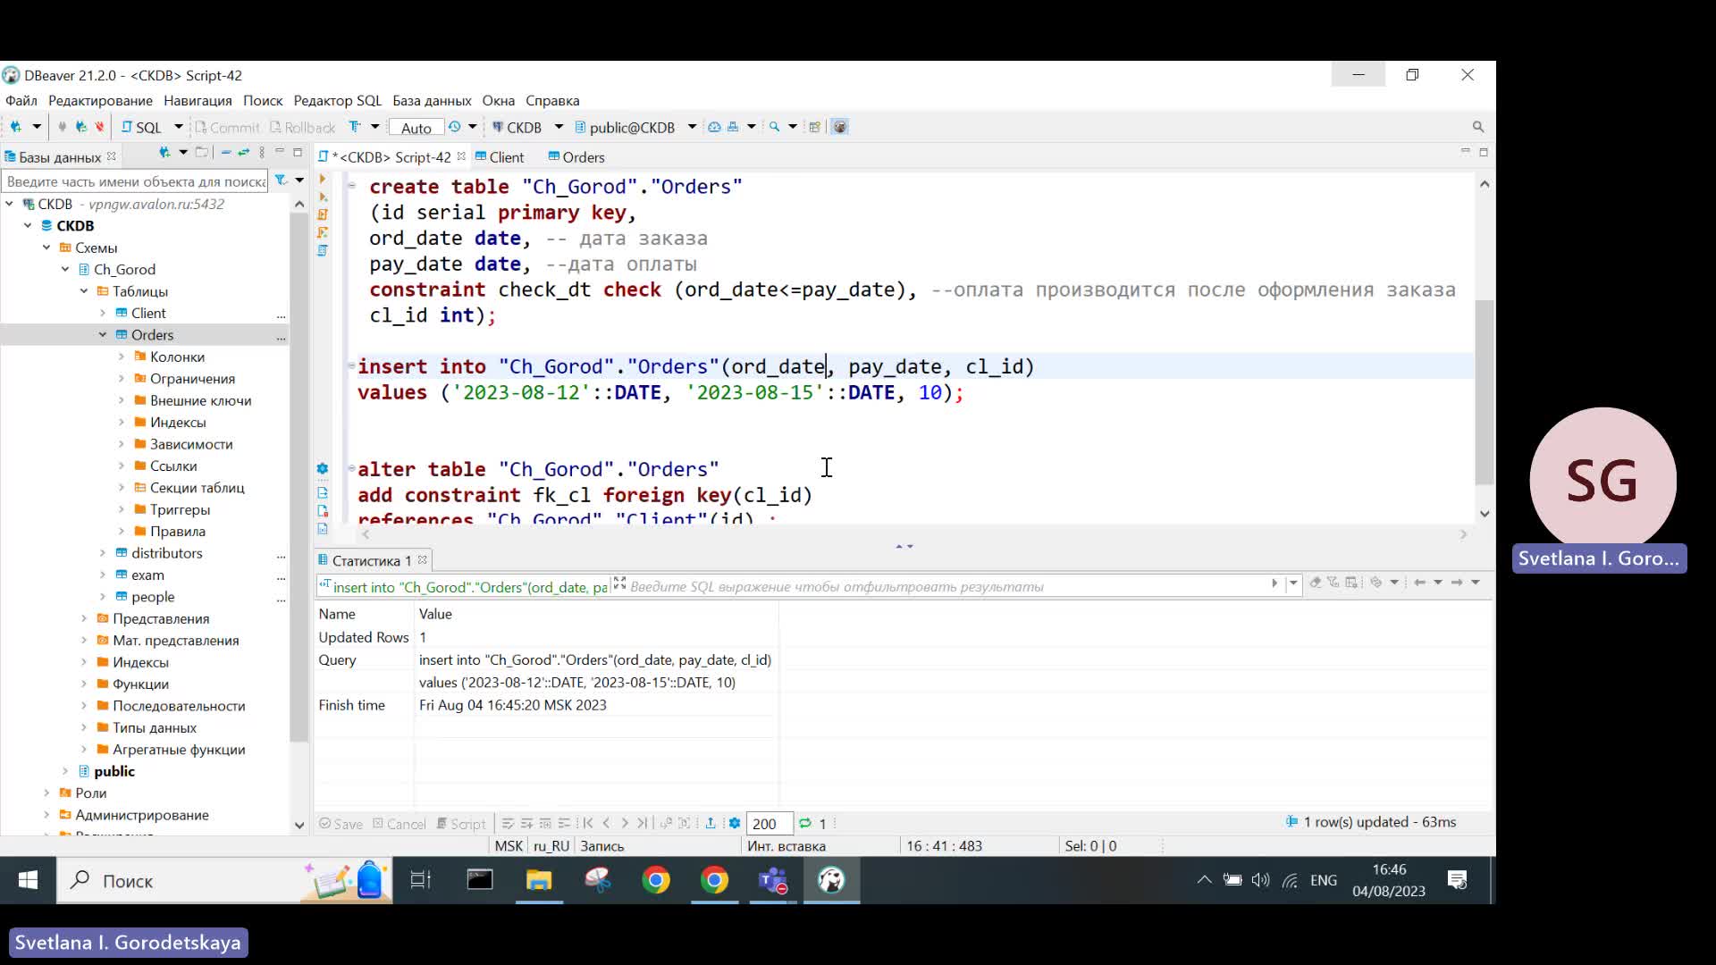Collapse the Ch_Gorod schema node
1716x965 pixels.
[x=65, y=269]
